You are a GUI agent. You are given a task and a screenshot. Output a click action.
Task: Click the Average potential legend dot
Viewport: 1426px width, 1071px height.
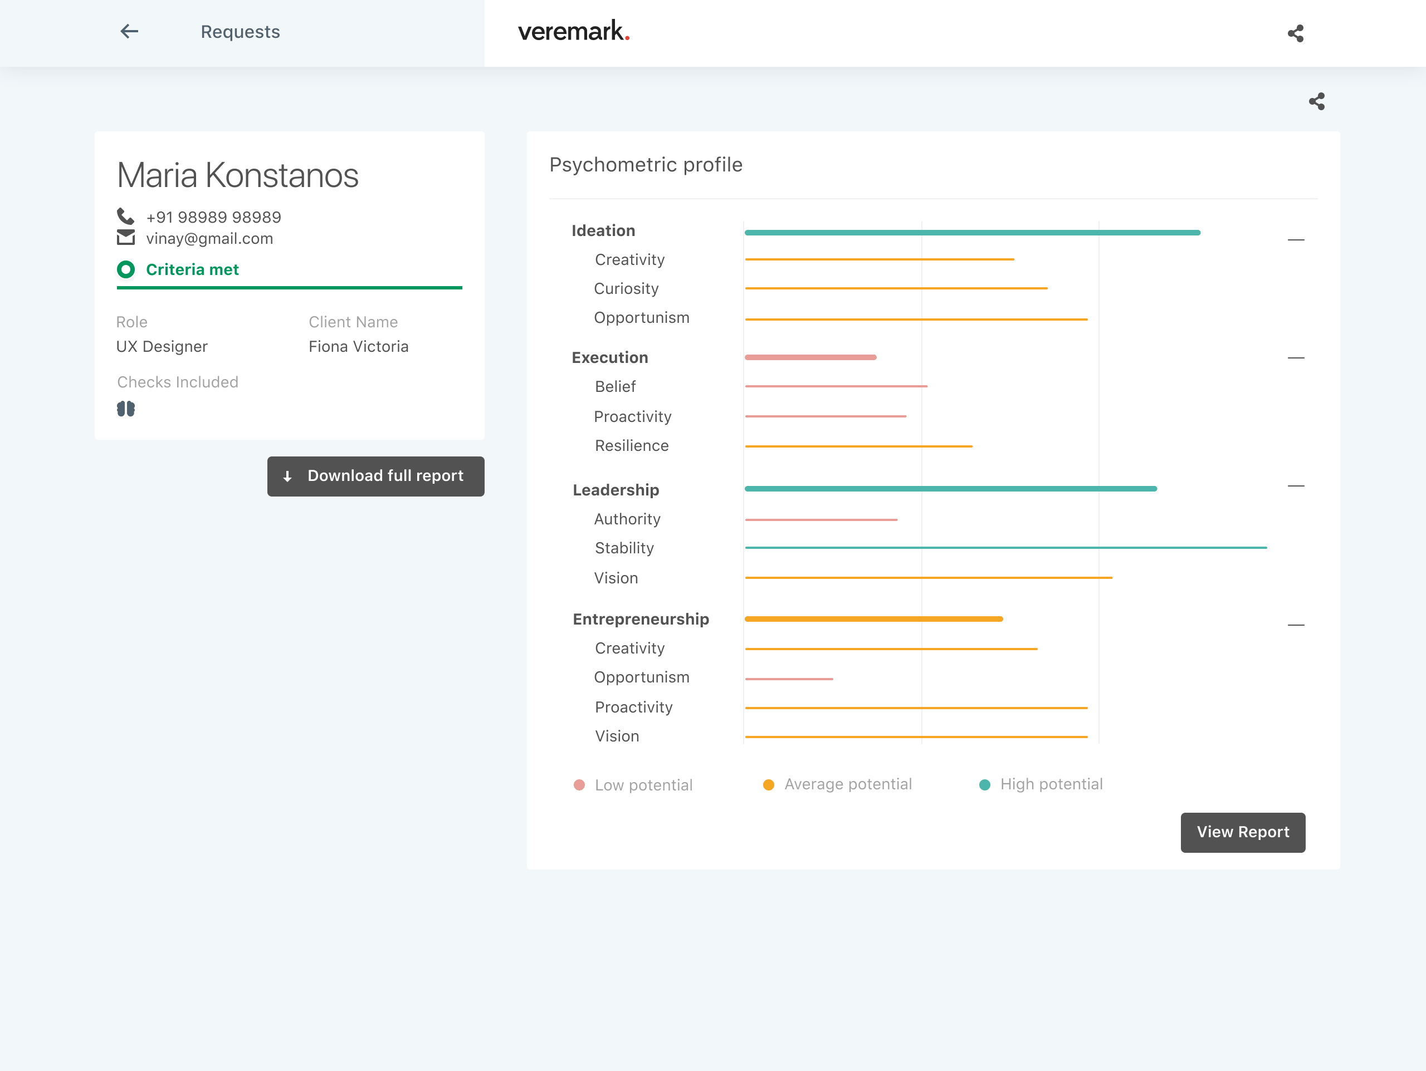(x=769, y=785)
